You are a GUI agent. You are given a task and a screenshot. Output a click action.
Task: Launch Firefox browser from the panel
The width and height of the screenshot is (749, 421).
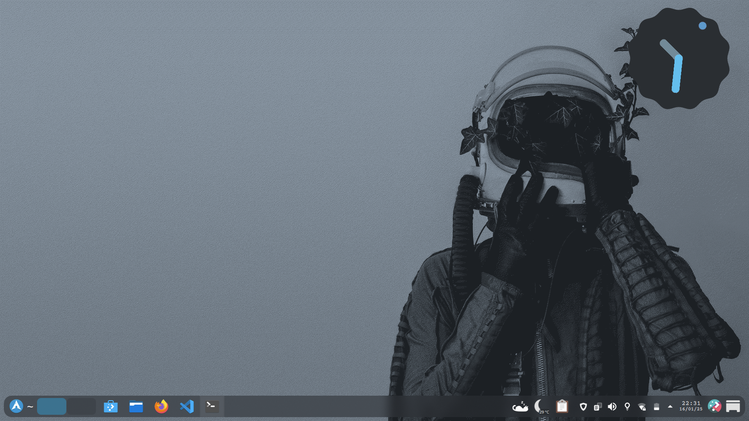pyautogui.click(x=162, y=407)
